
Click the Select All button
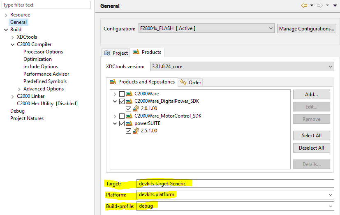tap(312, 136)
